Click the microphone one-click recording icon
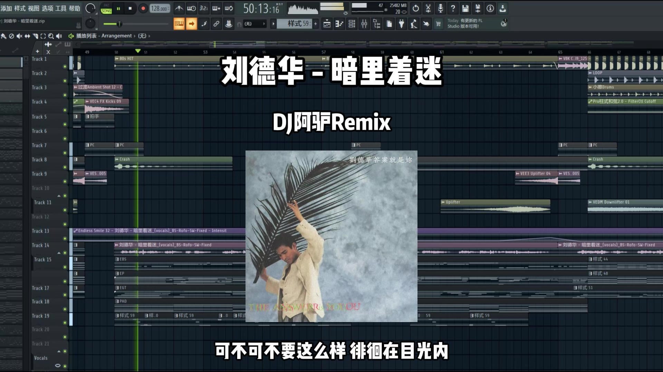Screen dimensions: 663x372 click(x=441, y=8)
